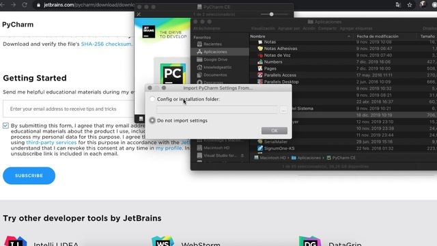Open the Chrome profile avatar

tap(423, 4)
